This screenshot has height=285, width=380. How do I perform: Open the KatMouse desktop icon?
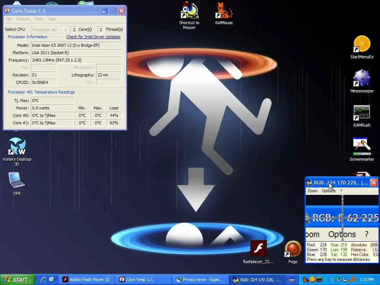pos(224,13)
